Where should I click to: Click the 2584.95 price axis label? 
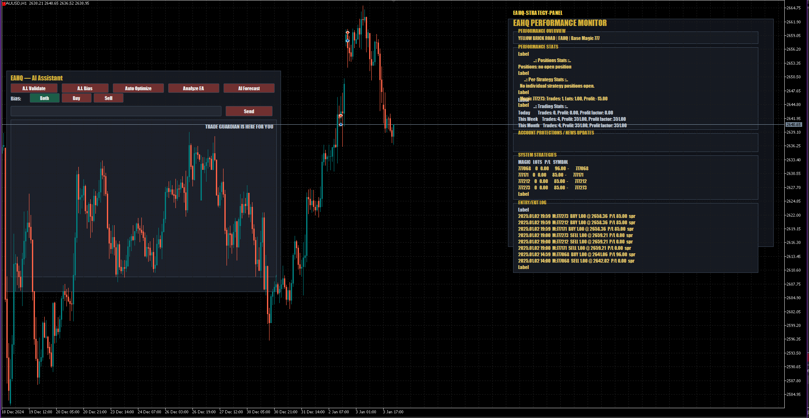tap(793, 395)
